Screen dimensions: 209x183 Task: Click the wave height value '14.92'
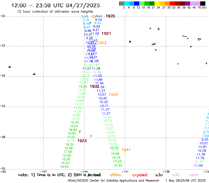112,140
